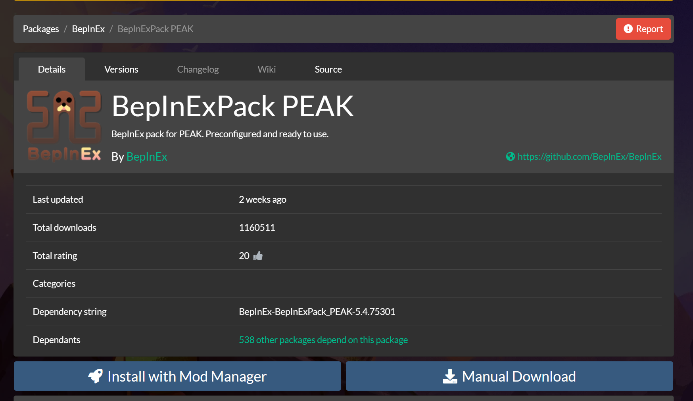Click the rocket icon on Install button
The height and width of the screenshot is (401, 693).
(96, 376)
